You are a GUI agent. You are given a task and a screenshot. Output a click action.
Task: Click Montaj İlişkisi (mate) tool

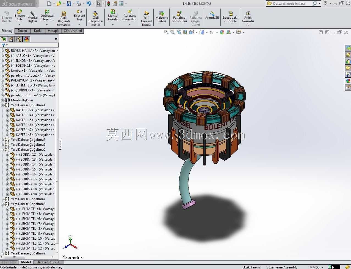pyautogui.click(x=32, y=17)
